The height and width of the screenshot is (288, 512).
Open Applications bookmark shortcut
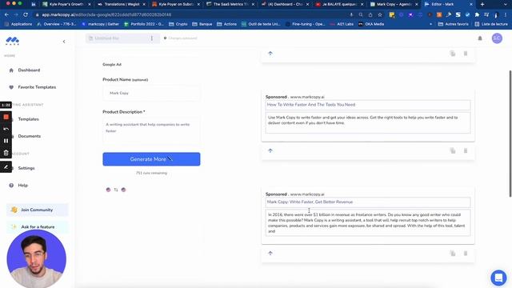pyautogui.click(x=18, y=24)
